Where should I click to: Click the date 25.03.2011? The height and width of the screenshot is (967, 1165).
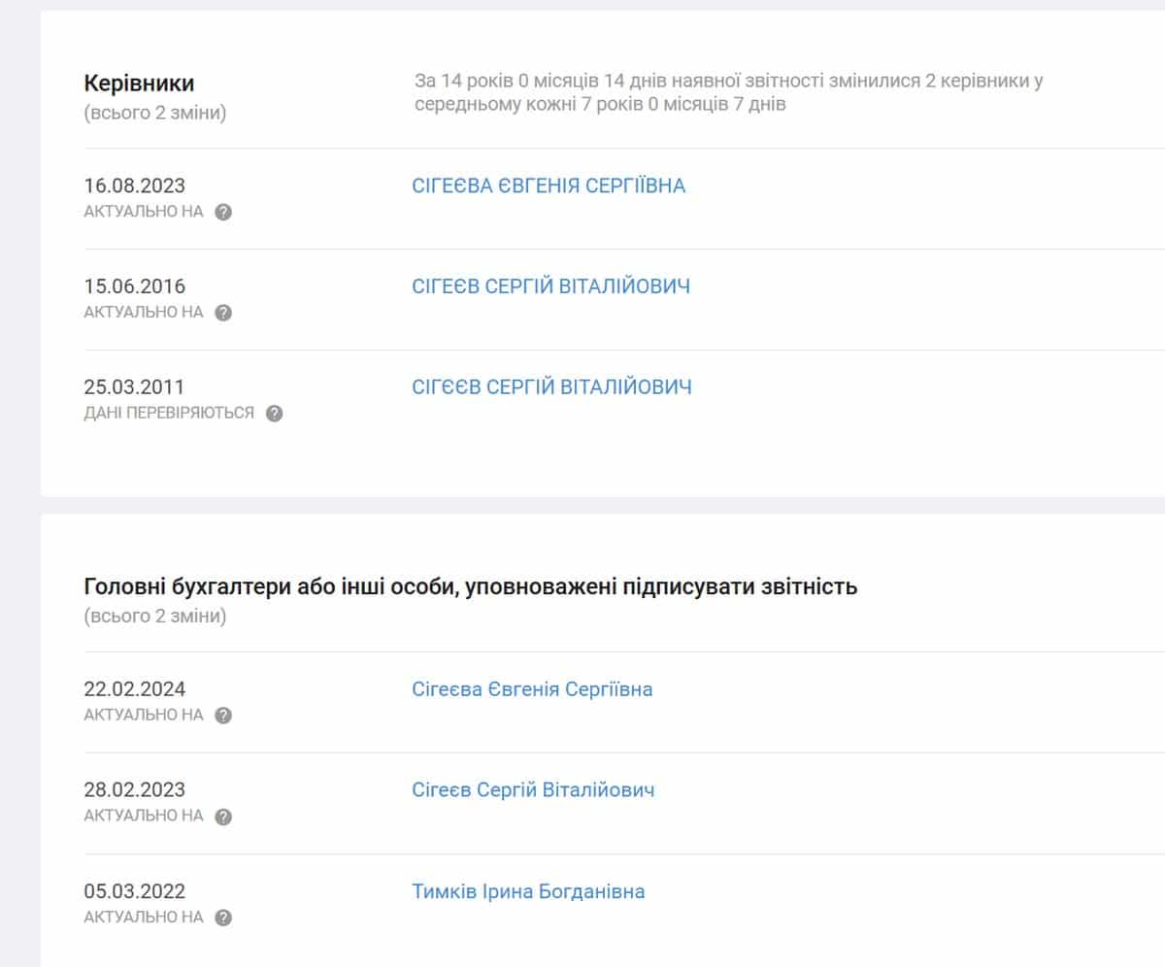[x=134, y=387]
